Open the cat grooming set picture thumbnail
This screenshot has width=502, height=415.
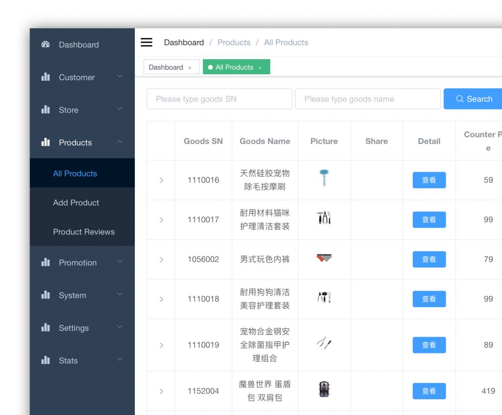pos(324,218)
